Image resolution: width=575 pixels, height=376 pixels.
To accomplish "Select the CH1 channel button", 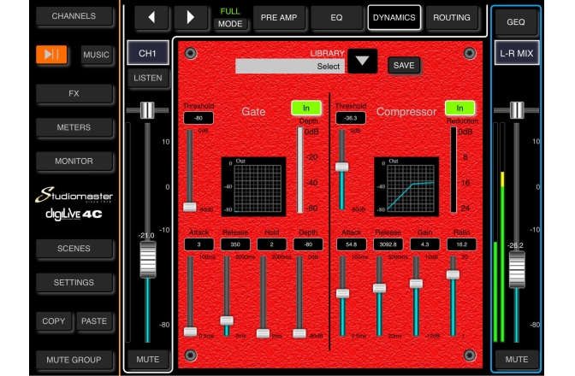I will 147,54.
